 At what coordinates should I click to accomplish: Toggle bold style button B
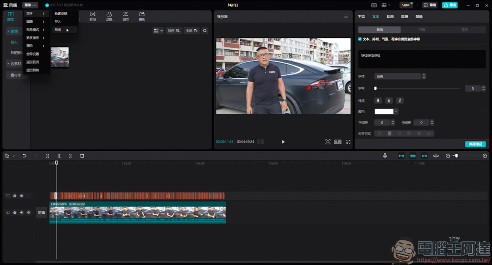[x=378, y=100]
